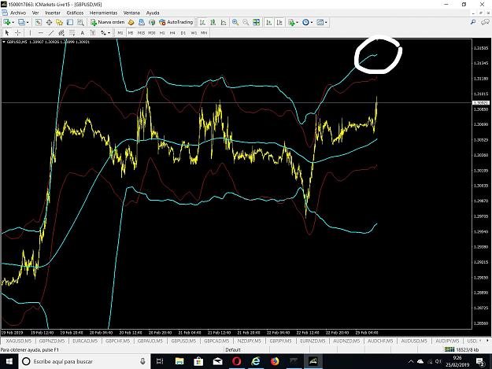Open the Strategy Tester magnifier icon
Screen dimensions: 492x369
(80, 22)
